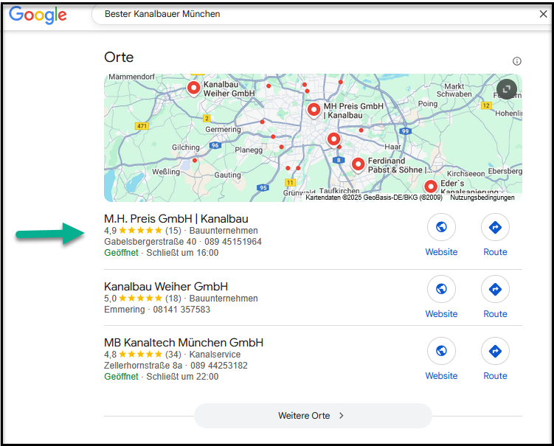Select Ferdinand Pabst & Söhne map pin

click(358, 164)
